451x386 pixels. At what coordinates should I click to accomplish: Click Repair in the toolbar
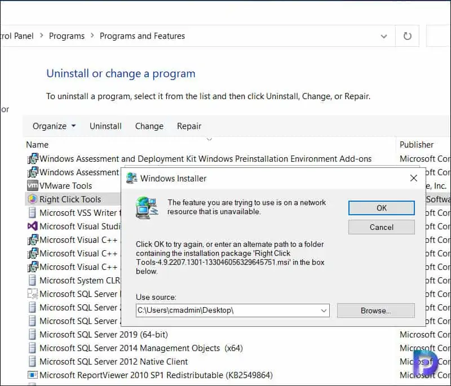point(189,126)
